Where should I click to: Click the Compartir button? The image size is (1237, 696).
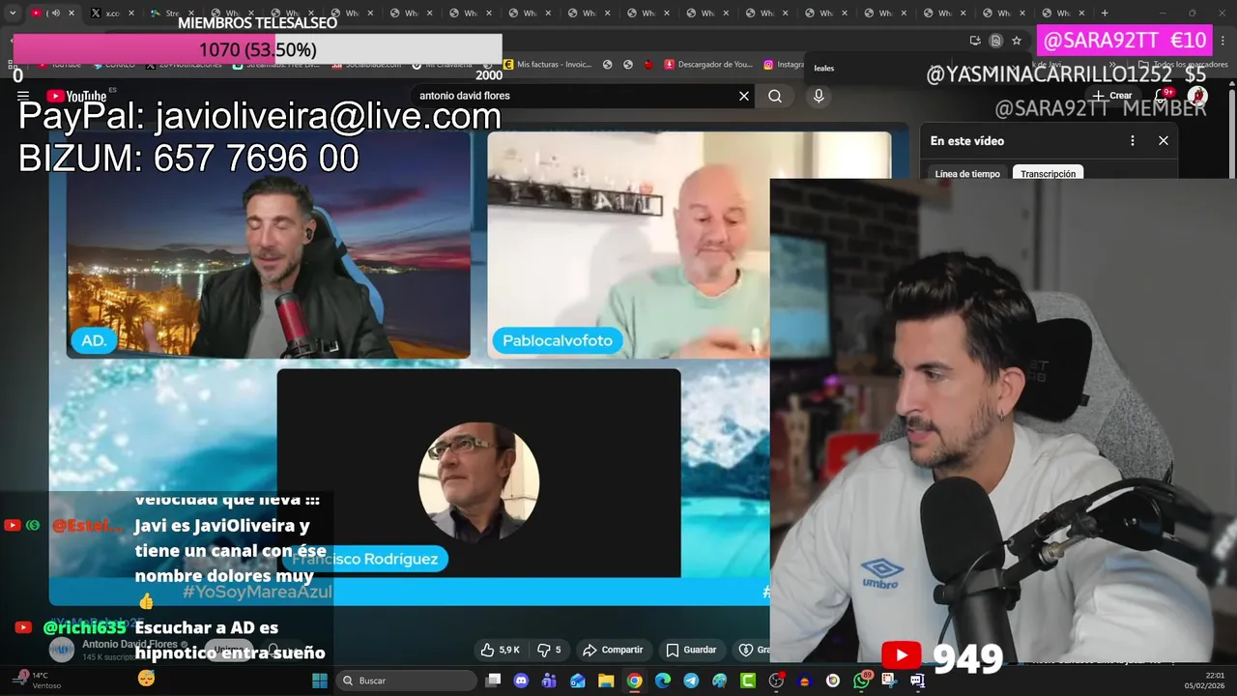coord(613,650)
